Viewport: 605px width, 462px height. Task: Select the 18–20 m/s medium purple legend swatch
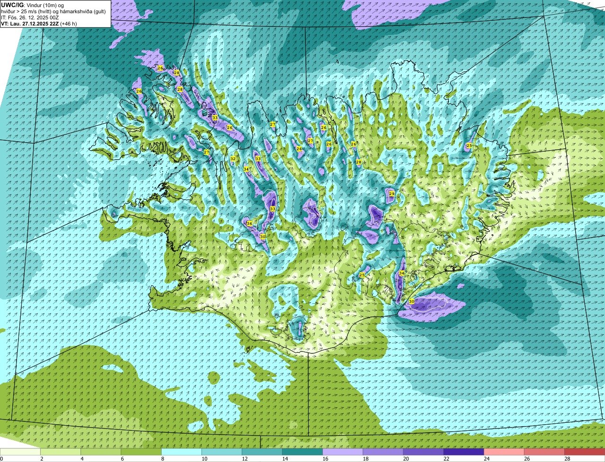pos(383,452)
